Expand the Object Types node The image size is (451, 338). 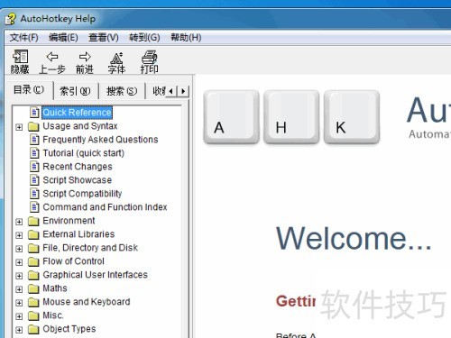point(19,330)
